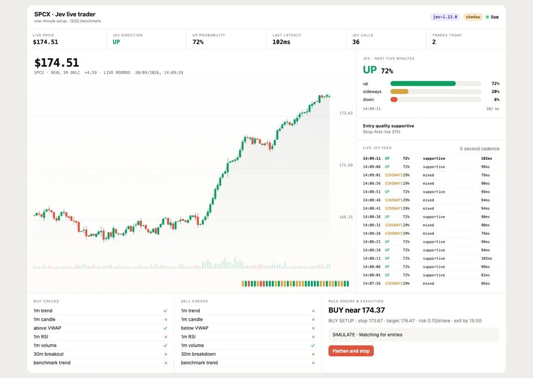The height and width of the screenshot is (378, 533).
Task: Select the jev-1.13.0 version badge
Action: click(445, 17)
